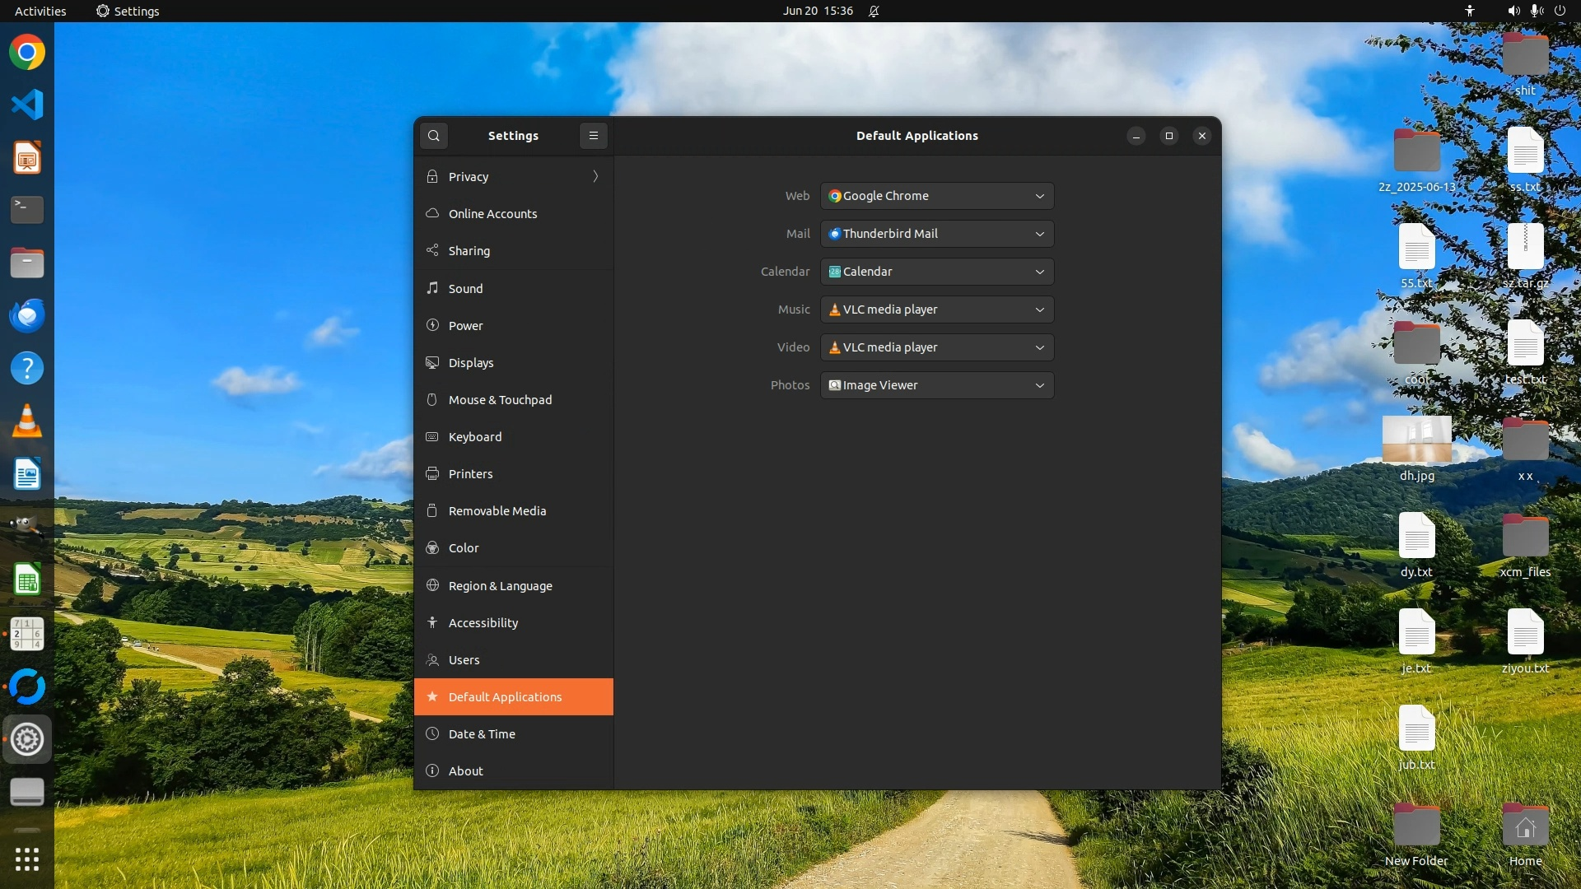
Task: Expand the Web default browser dropdown
Action: 937,196
